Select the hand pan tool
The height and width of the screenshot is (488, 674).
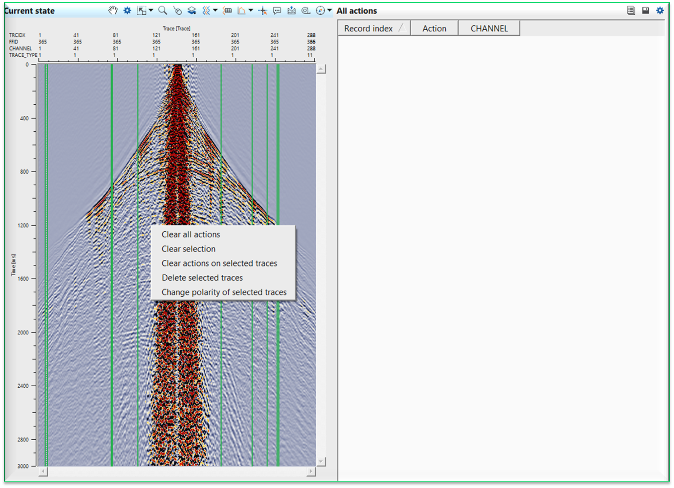(113, 10)
